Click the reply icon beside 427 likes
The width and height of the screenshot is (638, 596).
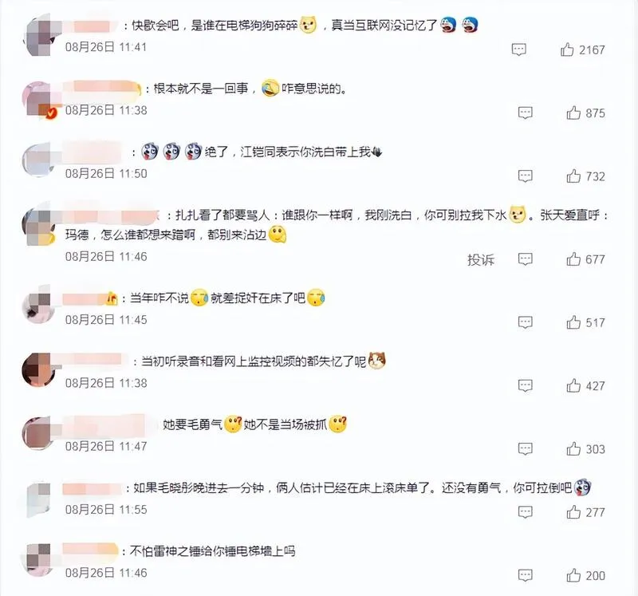[526, 385]
